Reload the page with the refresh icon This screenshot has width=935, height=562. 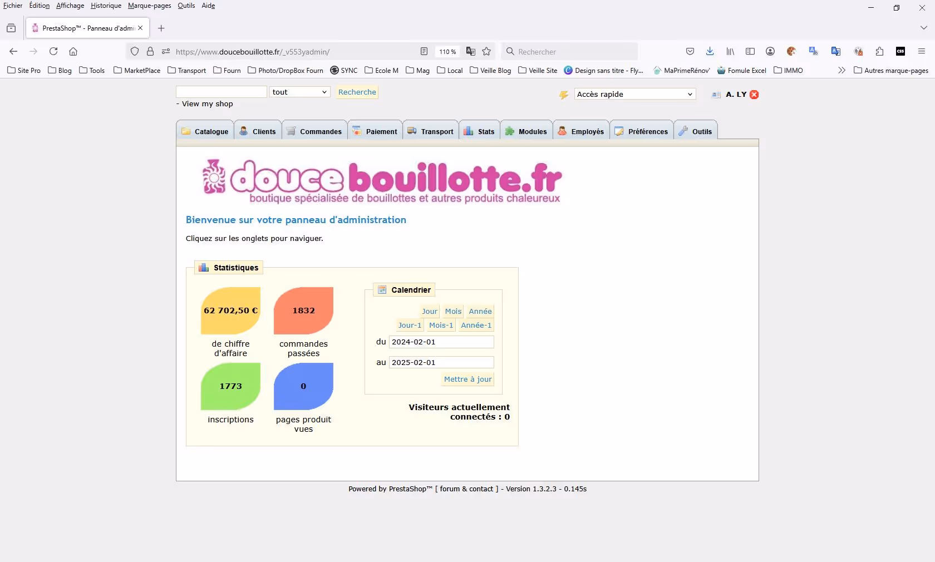click(53, 51)
